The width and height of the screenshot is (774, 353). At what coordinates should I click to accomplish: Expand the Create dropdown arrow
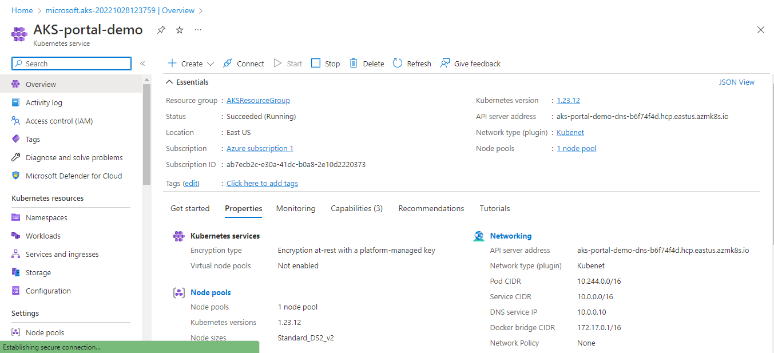(x=211, y=64)
